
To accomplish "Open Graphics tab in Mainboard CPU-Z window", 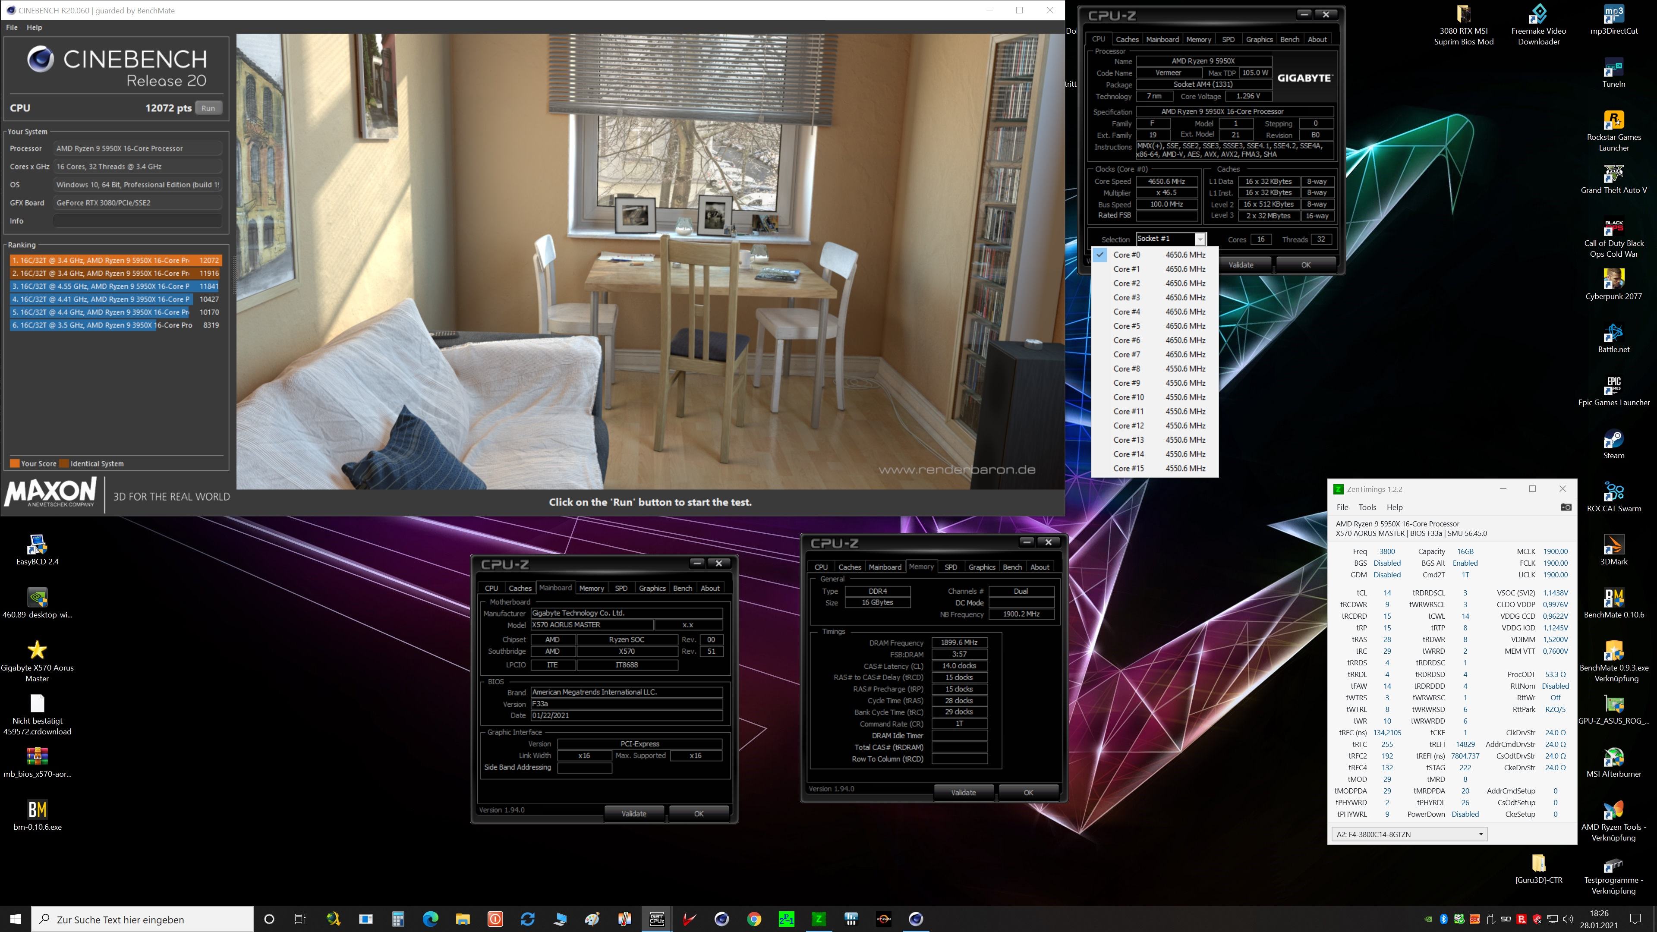I will pyautogui.click(x=652, y=588).
